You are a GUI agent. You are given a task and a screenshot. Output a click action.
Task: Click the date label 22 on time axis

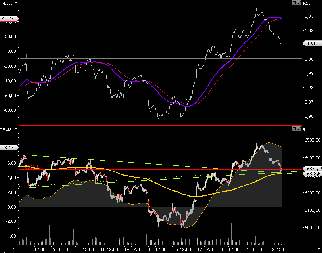272,249
